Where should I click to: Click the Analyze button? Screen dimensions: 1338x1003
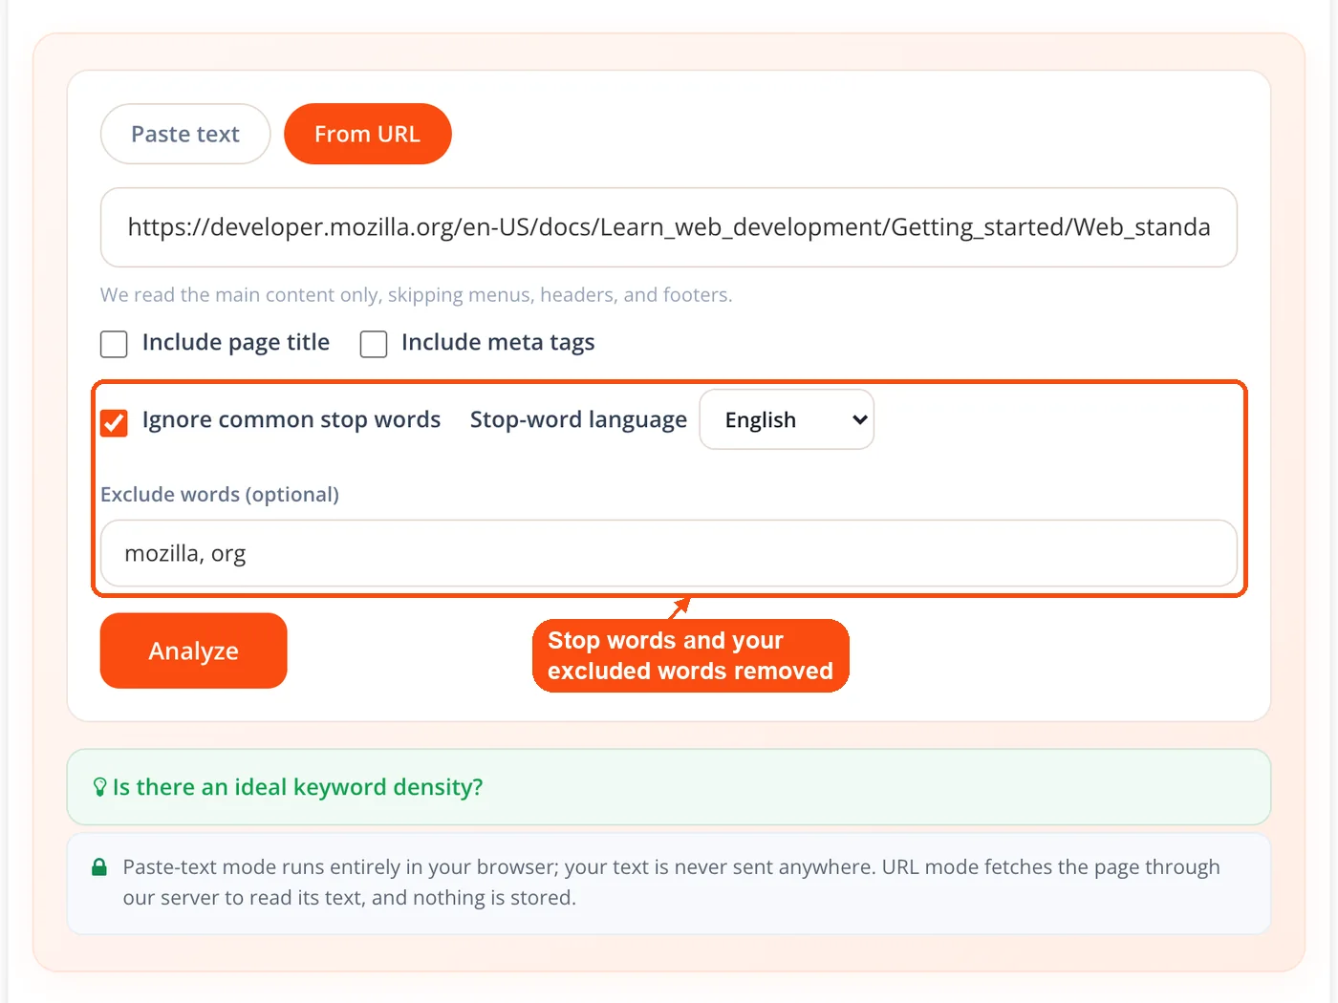pos(193,651)
